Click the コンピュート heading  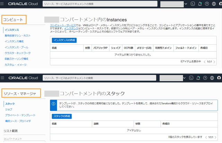tap(13, 19)
